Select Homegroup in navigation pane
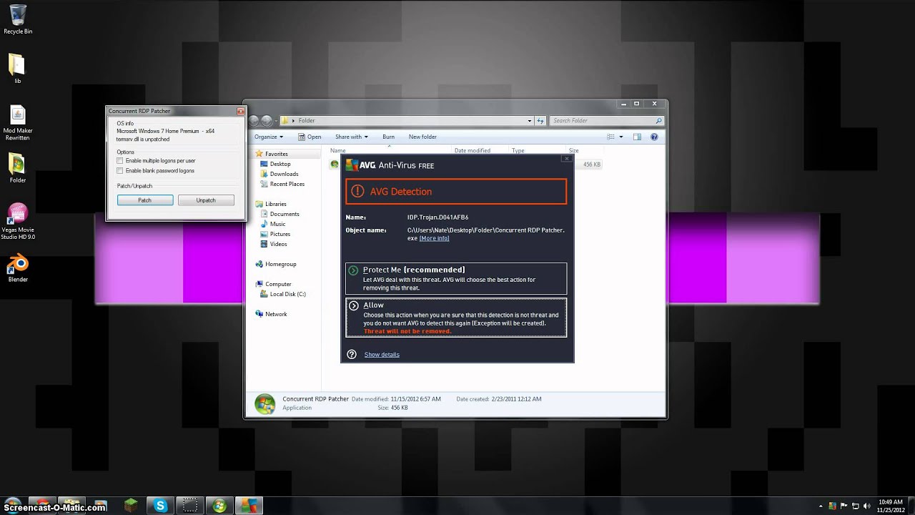Image resolution: width=915 pixels, height=515 pixels. coord(280,264)
